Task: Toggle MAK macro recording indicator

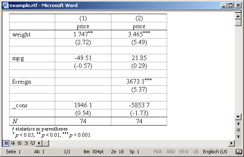Action: point(158,152)
